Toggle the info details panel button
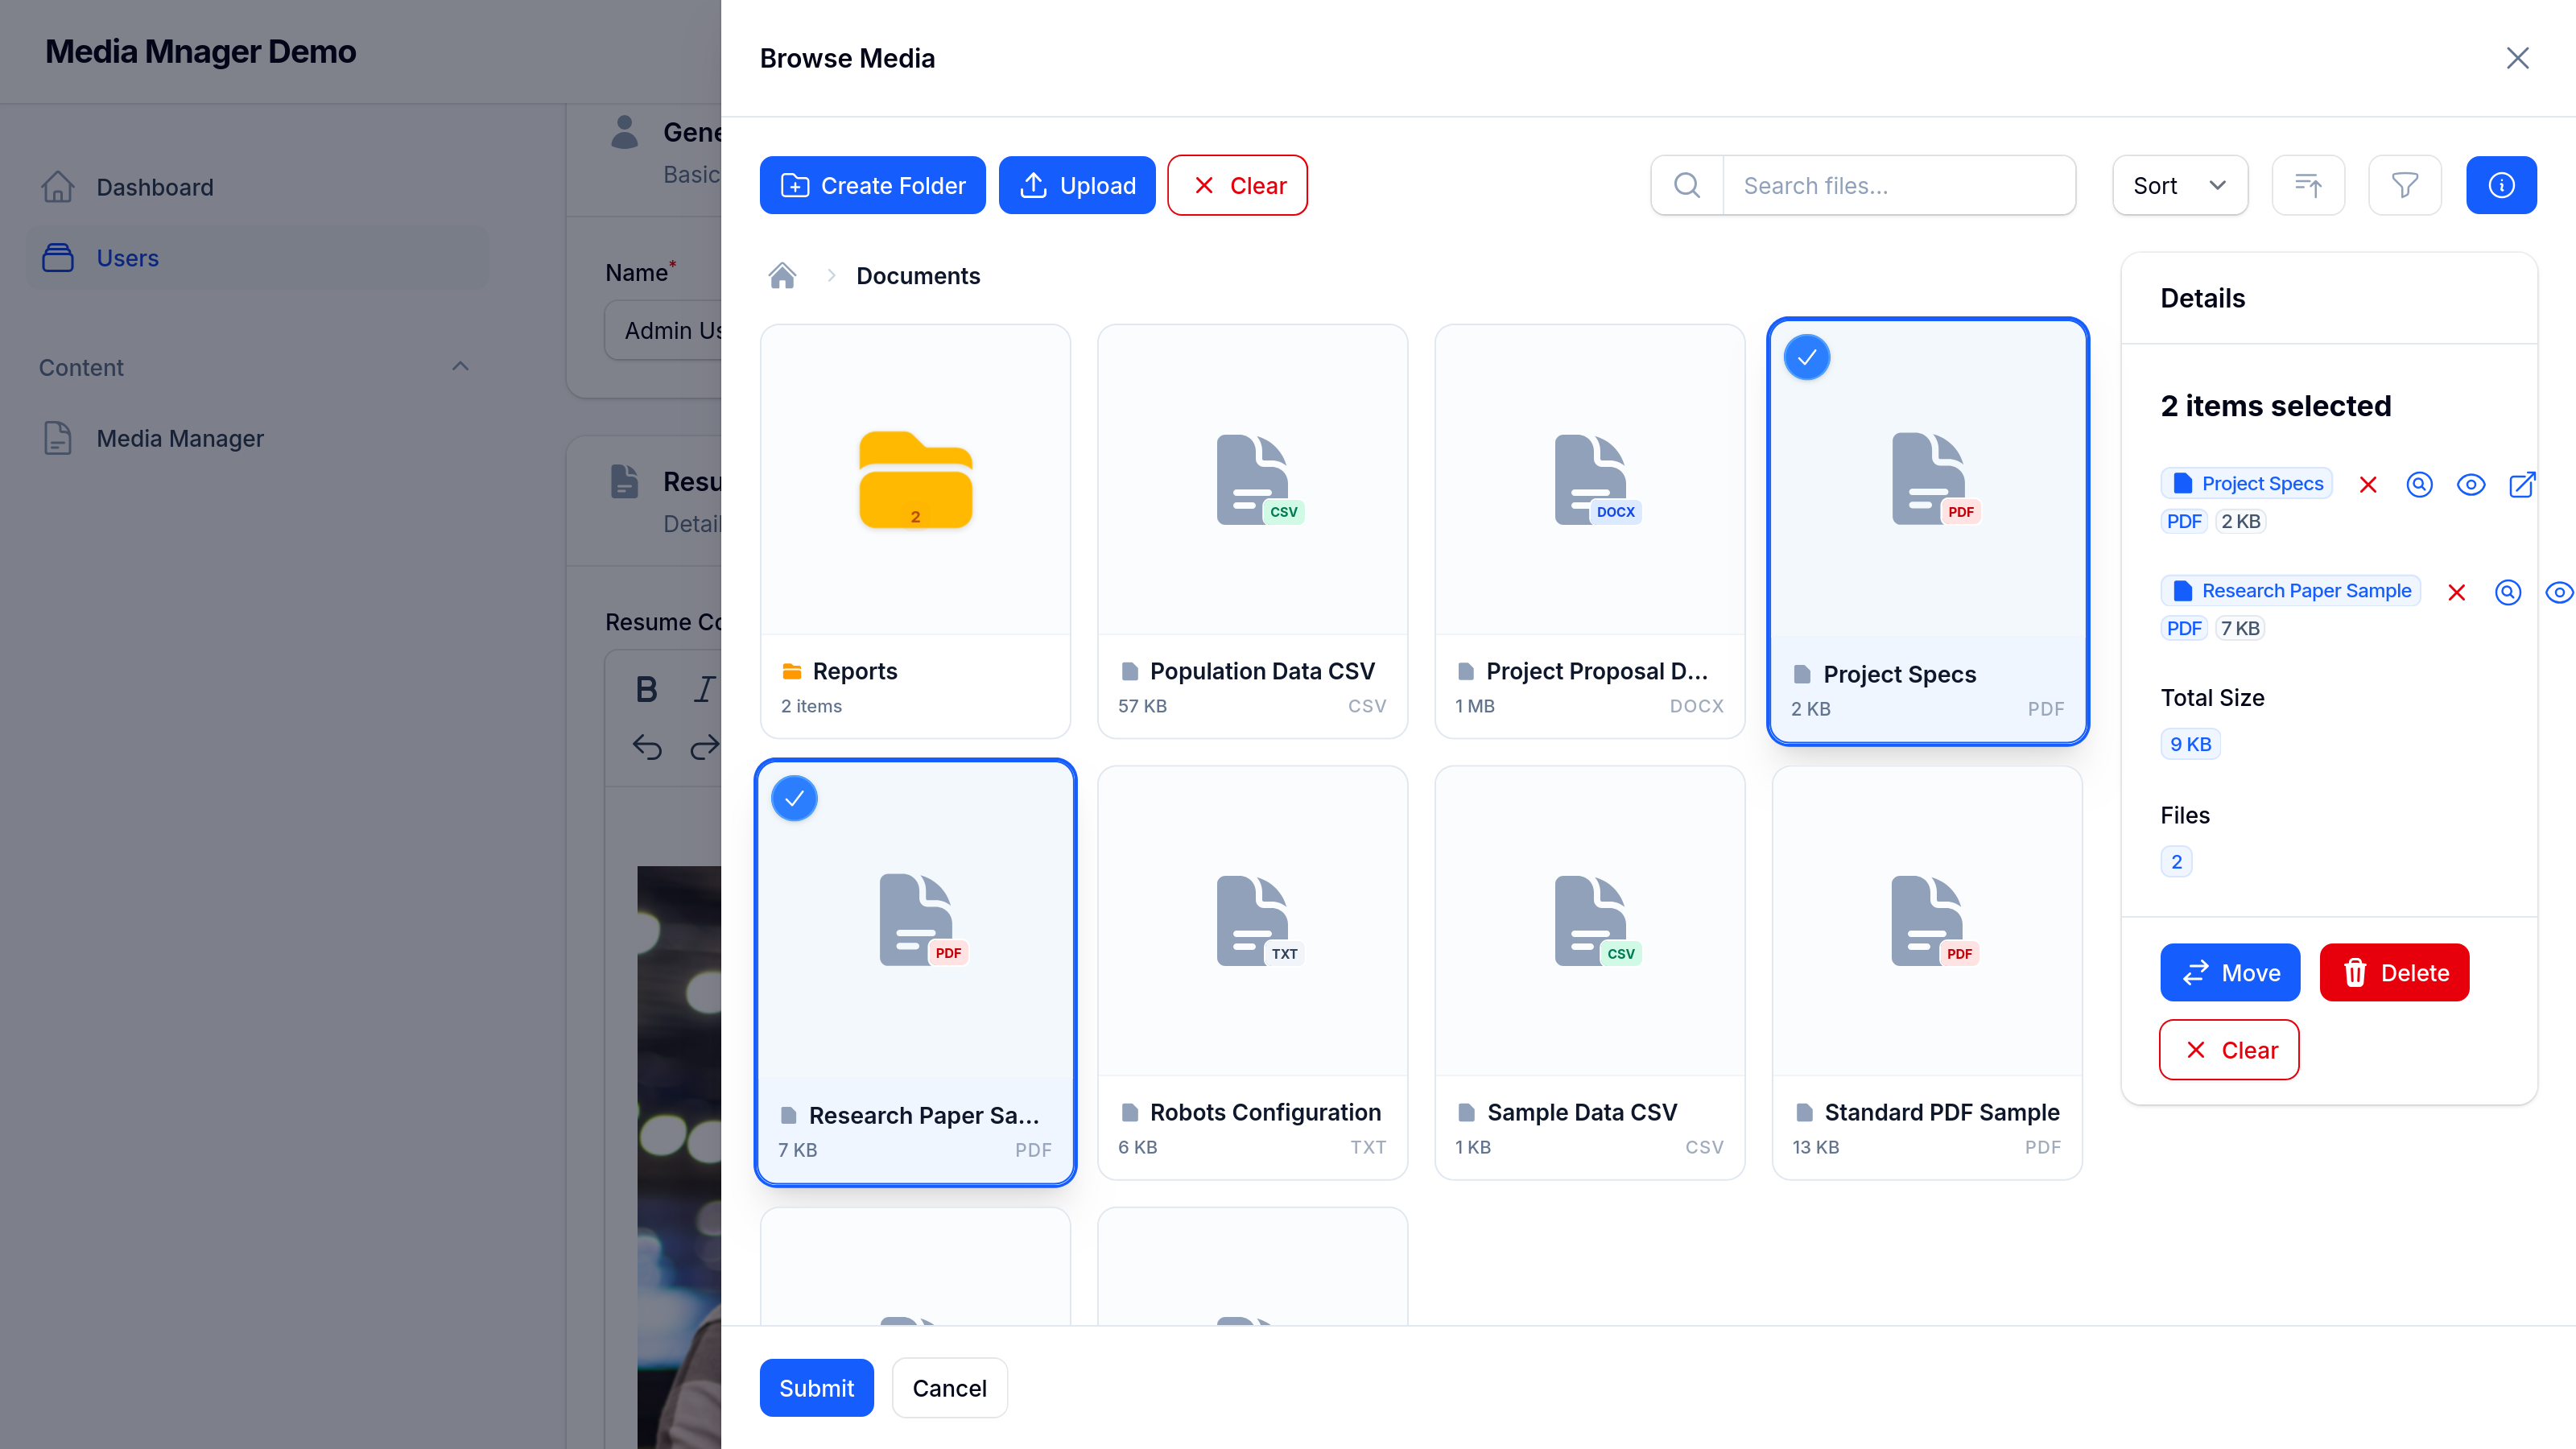2576x1449 pixels. click(2501, 185)
